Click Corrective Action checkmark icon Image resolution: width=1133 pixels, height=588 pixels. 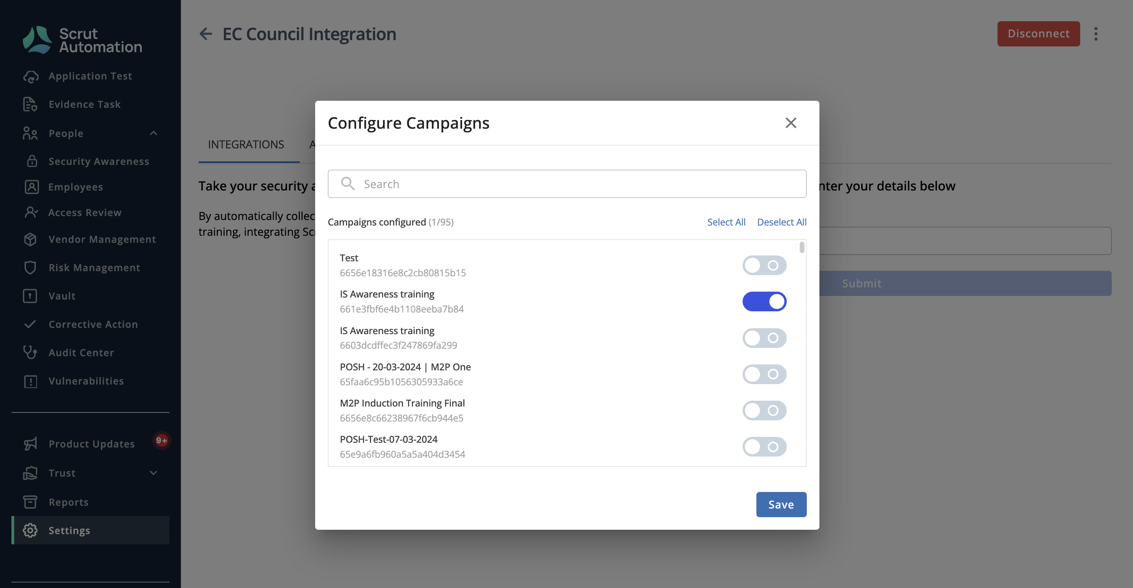(30, 324)
